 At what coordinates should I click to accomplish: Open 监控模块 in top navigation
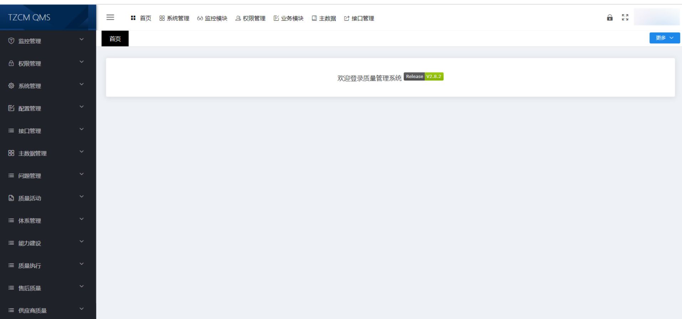pyautogui.click(x=212, y=19)
